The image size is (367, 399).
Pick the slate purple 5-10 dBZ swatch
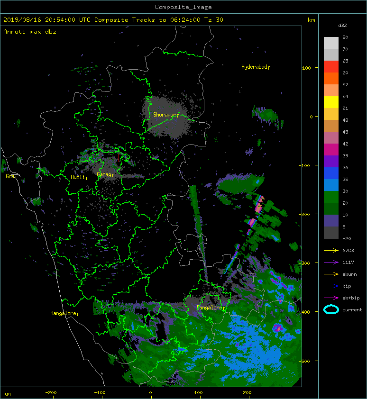pos(331,221)
